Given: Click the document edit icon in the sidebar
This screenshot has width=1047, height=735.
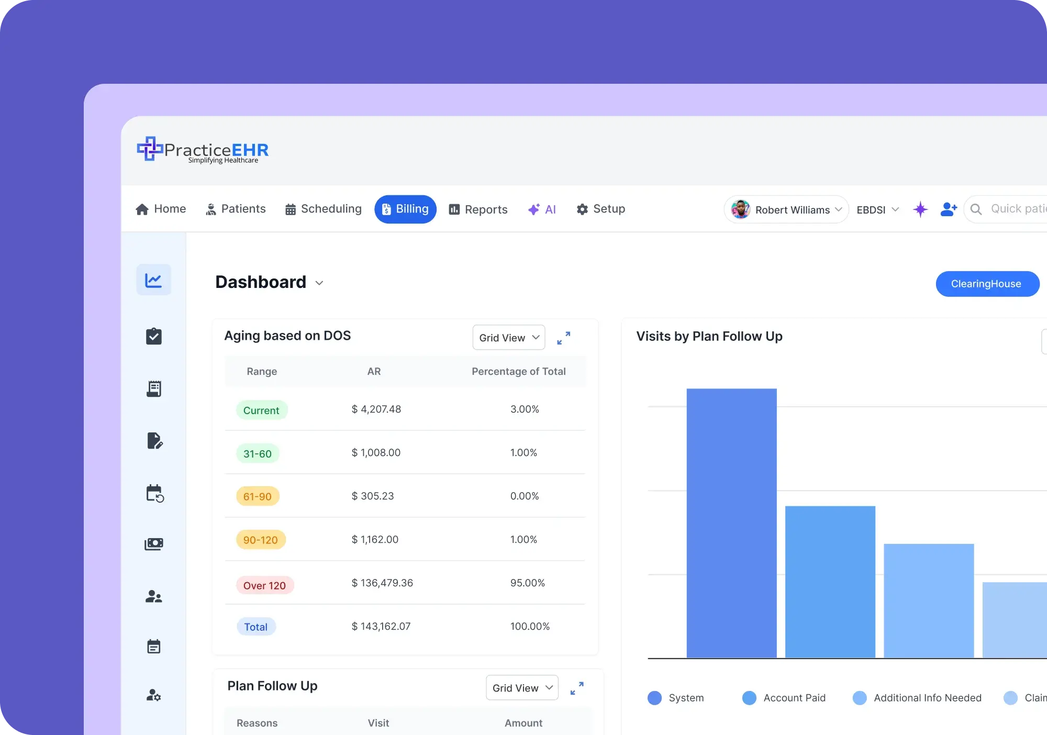Looking at the screenshot, I should (153, 441).
